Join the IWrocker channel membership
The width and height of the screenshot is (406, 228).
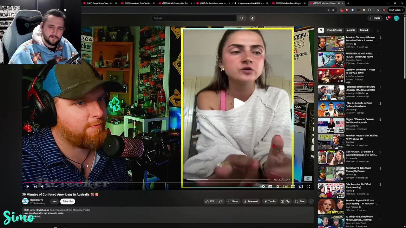pos(54,201)
